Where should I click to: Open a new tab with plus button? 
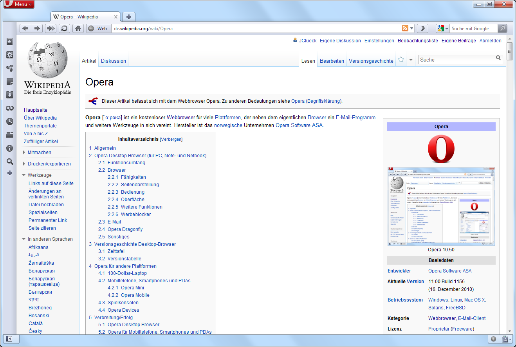(x=129, y=16)
